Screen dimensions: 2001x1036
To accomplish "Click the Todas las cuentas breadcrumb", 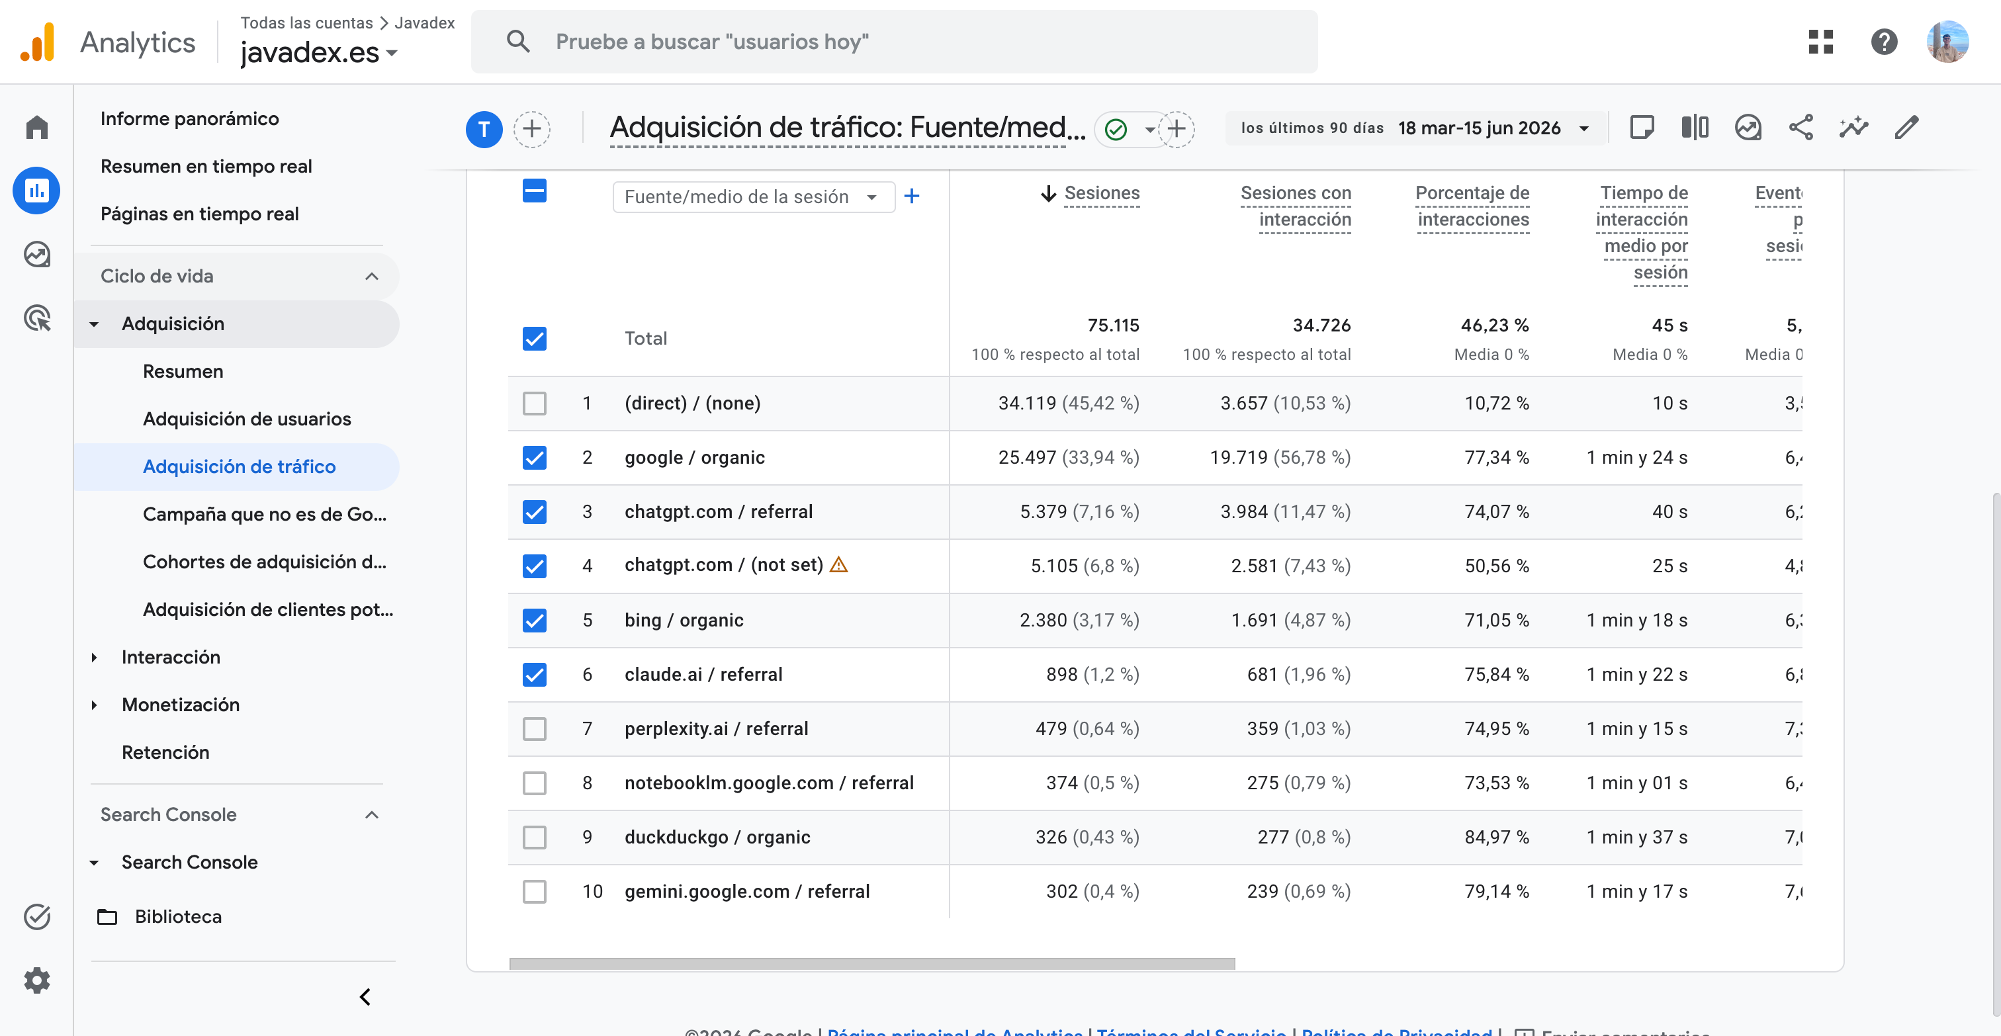I will pos(306,22).
